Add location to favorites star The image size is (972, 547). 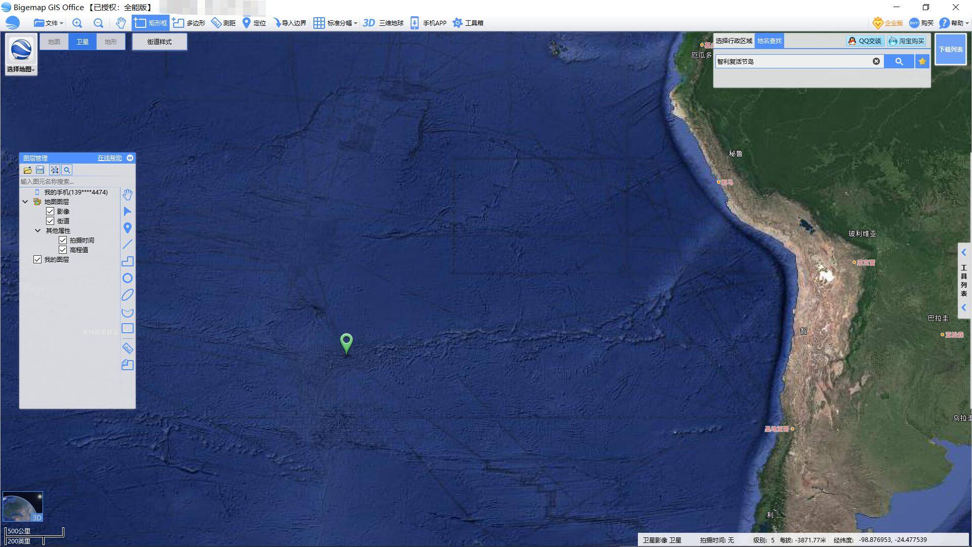[x=922, y=61]
